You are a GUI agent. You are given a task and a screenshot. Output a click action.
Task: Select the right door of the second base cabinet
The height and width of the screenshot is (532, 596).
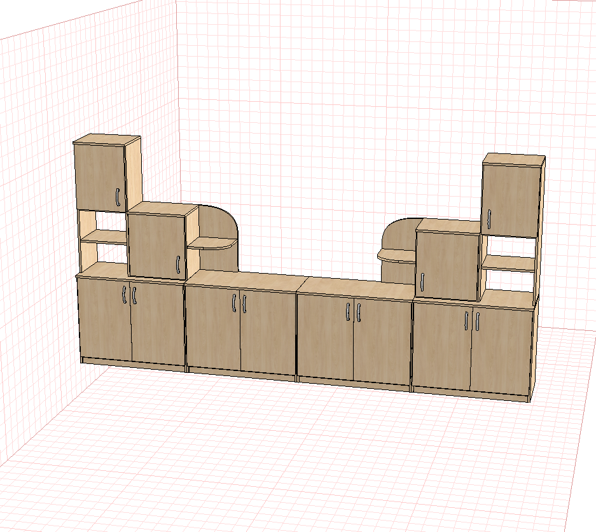268,333
